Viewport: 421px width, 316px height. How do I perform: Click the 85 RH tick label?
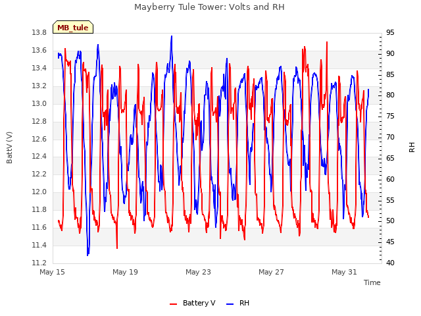pyautogui.click(x=390, y=74)
